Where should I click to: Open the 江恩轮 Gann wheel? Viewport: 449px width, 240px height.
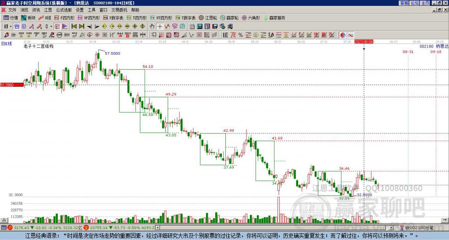coord(208,18)
